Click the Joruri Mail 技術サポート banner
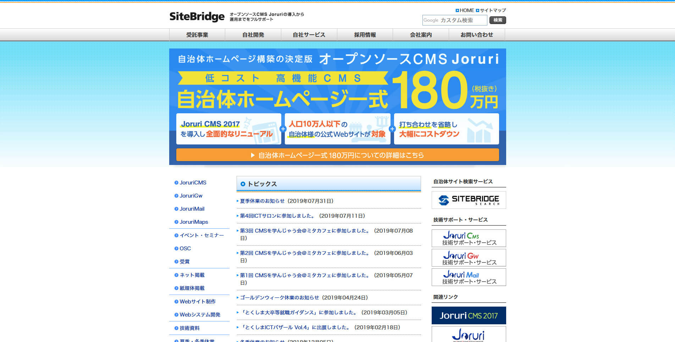The height and width of the screenshot is (342, 675). pos(469,277)
